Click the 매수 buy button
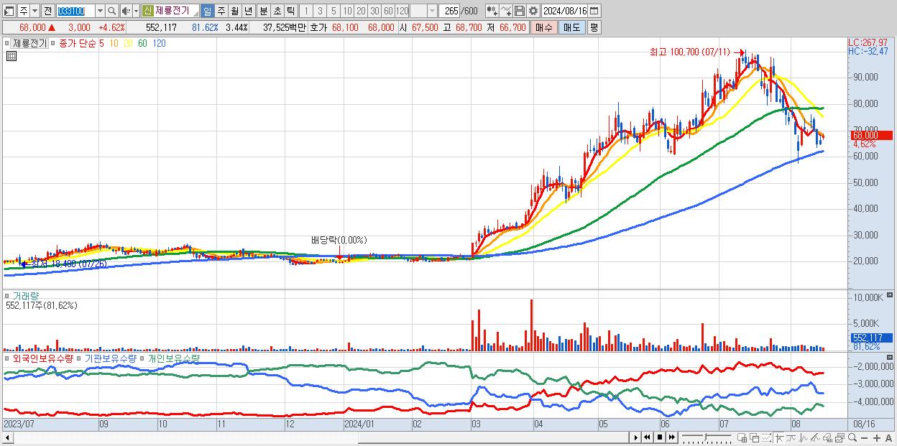 [x=544, y=27]
